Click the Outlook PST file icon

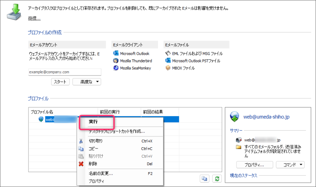click(168, 61)
